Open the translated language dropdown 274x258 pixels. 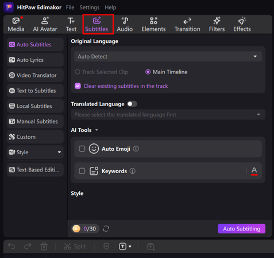tap(168, 115)
